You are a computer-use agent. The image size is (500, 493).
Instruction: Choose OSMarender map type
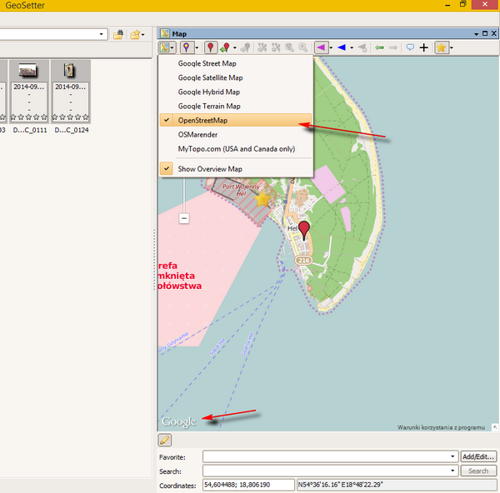coord(235,135)
